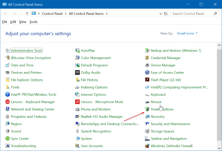Open the Sync Center icon

click(8, 138)
